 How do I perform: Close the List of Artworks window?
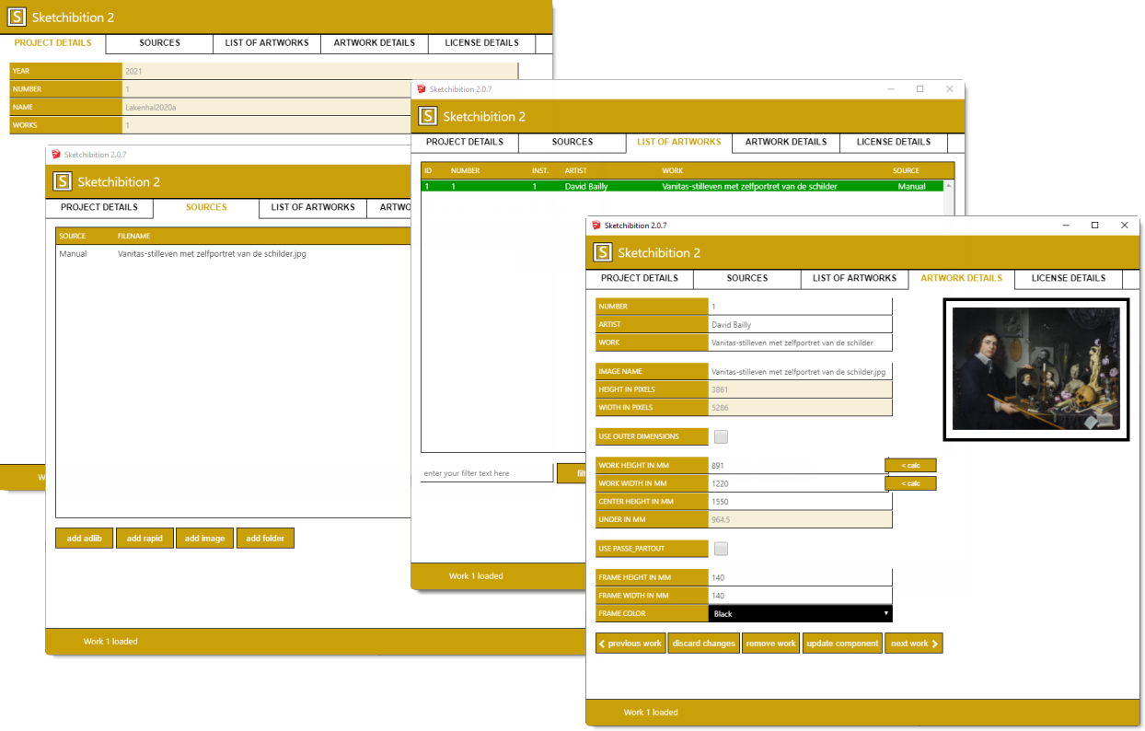[949, 88]
